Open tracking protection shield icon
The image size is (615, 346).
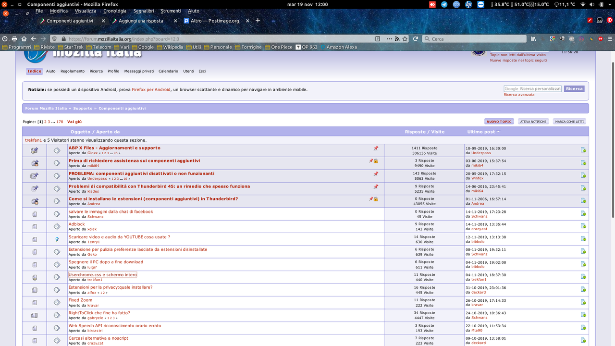pos(55,39)
